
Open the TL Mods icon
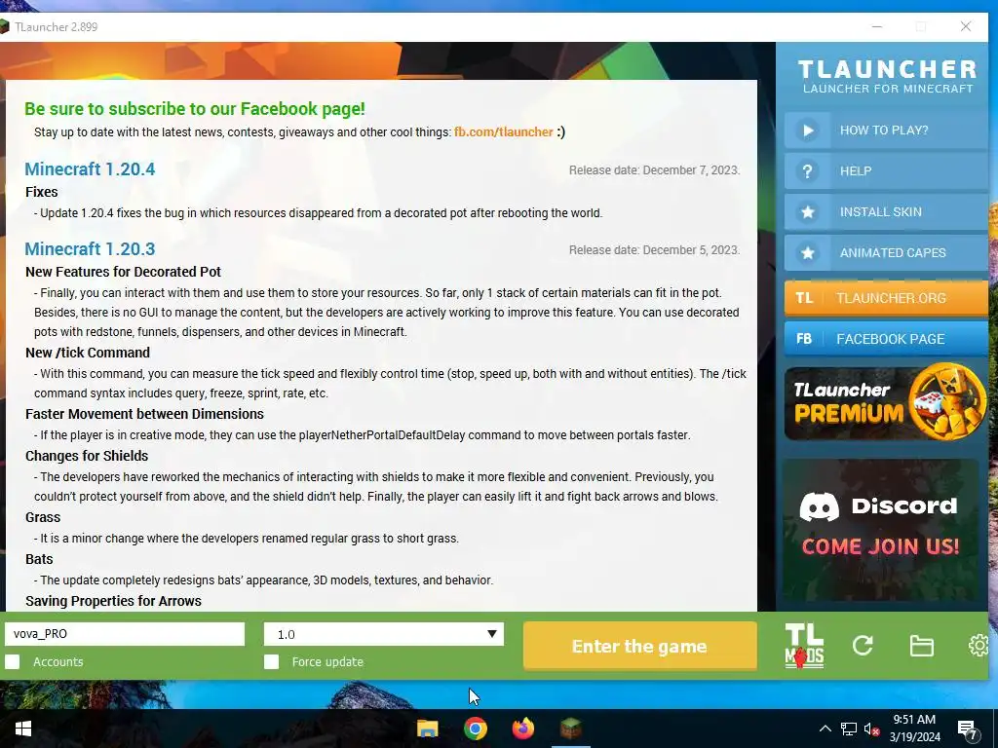(x=804, y=646)
